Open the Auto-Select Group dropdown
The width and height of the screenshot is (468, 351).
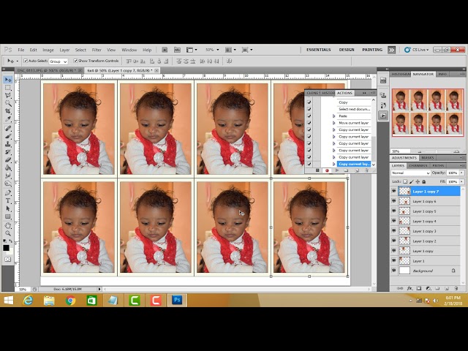(58, 61)
